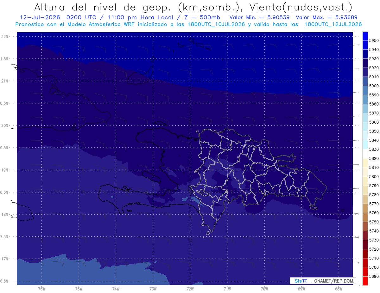Click the 70W longitude axis label
The height and width of the screenshot is (293, 380).
coord(264,289)
